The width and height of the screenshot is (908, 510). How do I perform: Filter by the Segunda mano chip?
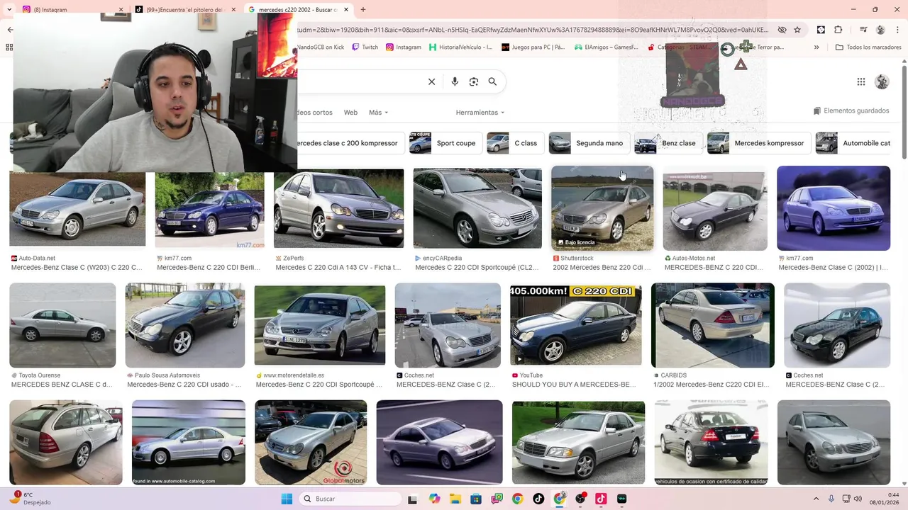589,143
